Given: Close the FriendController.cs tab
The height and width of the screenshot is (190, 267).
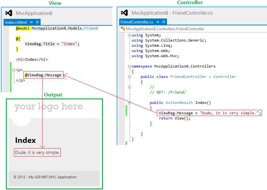Looking at the screenshot, I should (x=164, y=22).
